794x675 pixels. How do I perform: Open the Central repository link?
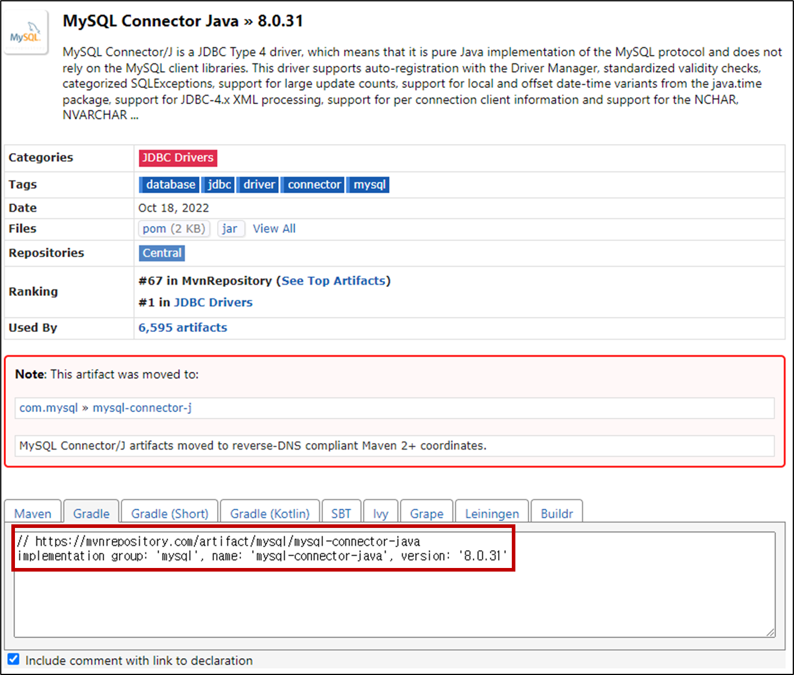pyautogui.click(x=162, y=253)
